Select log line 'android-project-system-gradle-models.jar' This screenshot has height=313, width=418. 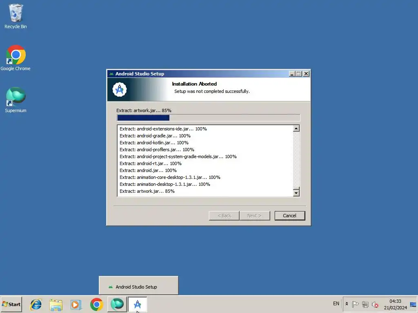pyautogui.click(x=178, y=156)
